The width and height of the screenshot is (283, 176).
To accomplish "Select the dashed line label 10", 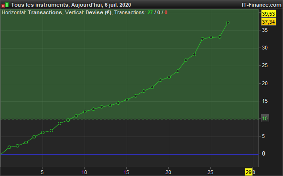I will pyautogui.click(x=265, y=118).
